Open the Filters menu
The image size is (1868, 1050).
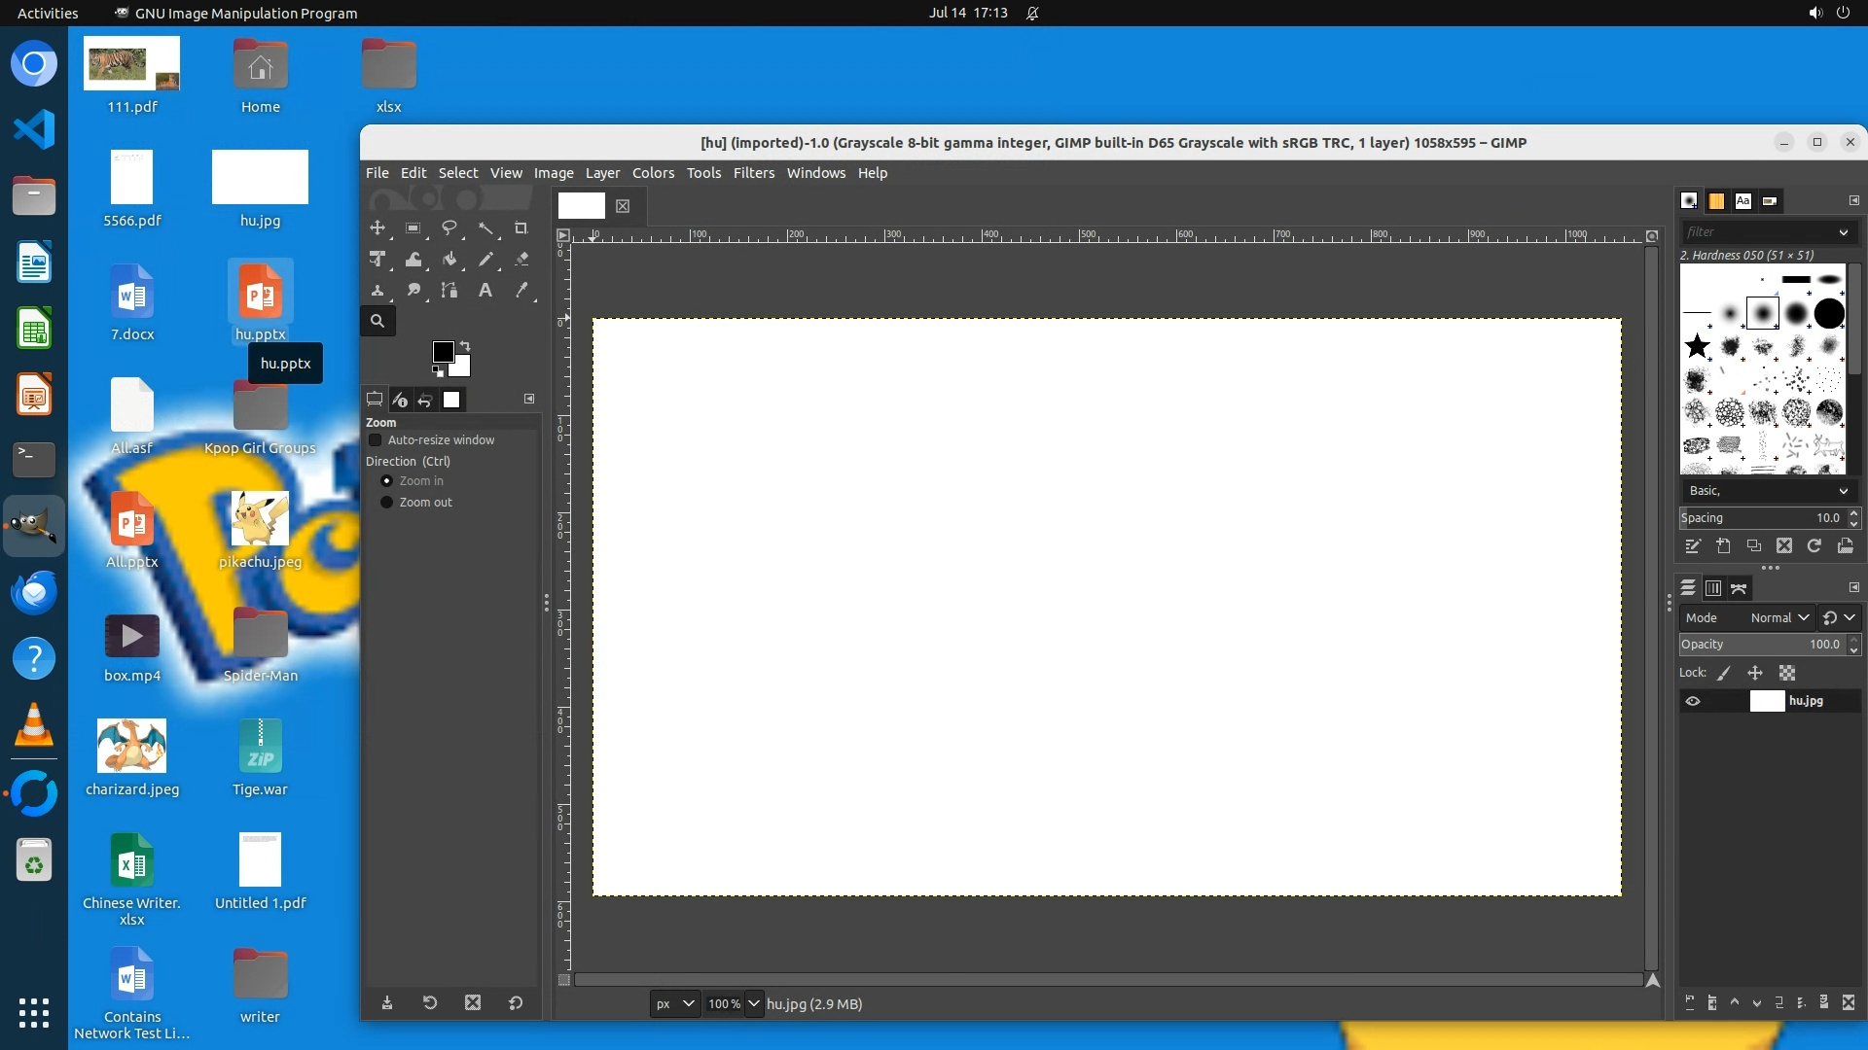tap(753, 173)
